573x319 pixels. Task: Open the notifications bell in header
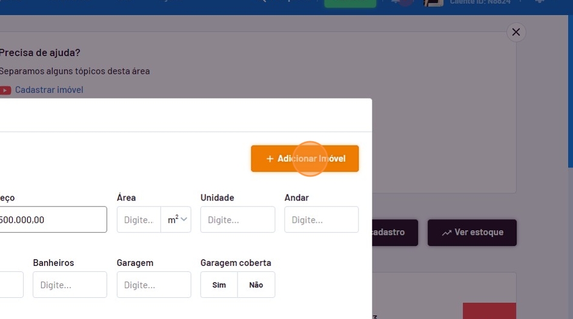[397, 2]
